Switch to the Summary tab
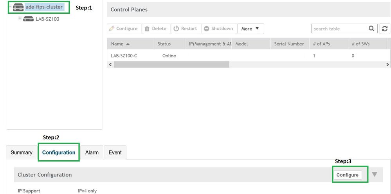 pyautogui.click(x=22, y=152)
